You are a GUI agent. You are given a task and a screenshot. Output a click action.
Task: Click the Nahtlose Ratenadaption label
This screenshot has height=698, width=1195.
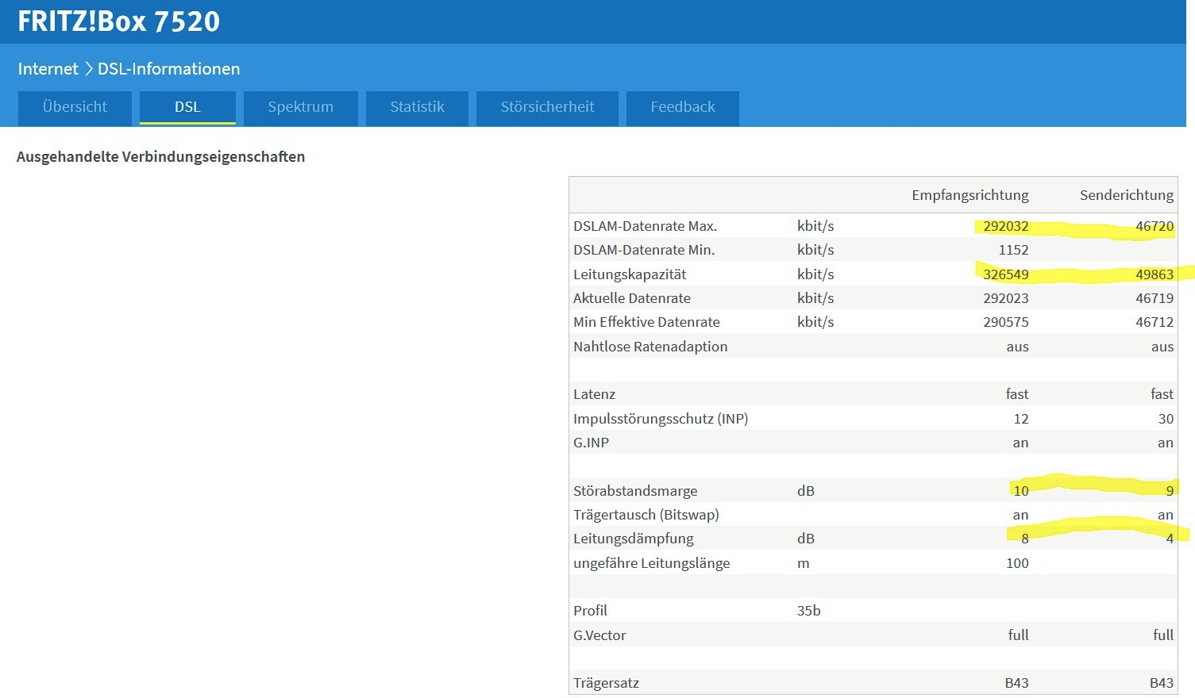coord(650,347)
